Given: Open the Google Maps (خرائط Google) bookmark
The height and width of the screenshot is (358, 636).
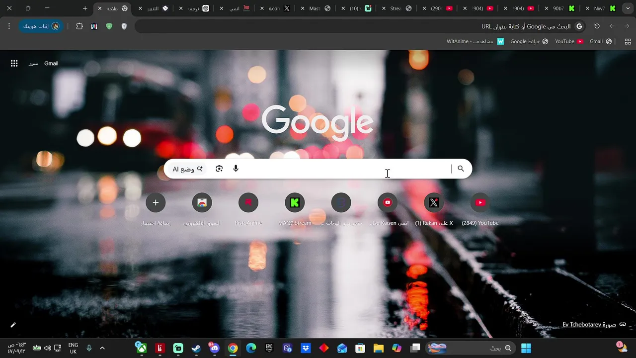Looking at the screenshot, I should pyautogui.click(x=529, y=41).
